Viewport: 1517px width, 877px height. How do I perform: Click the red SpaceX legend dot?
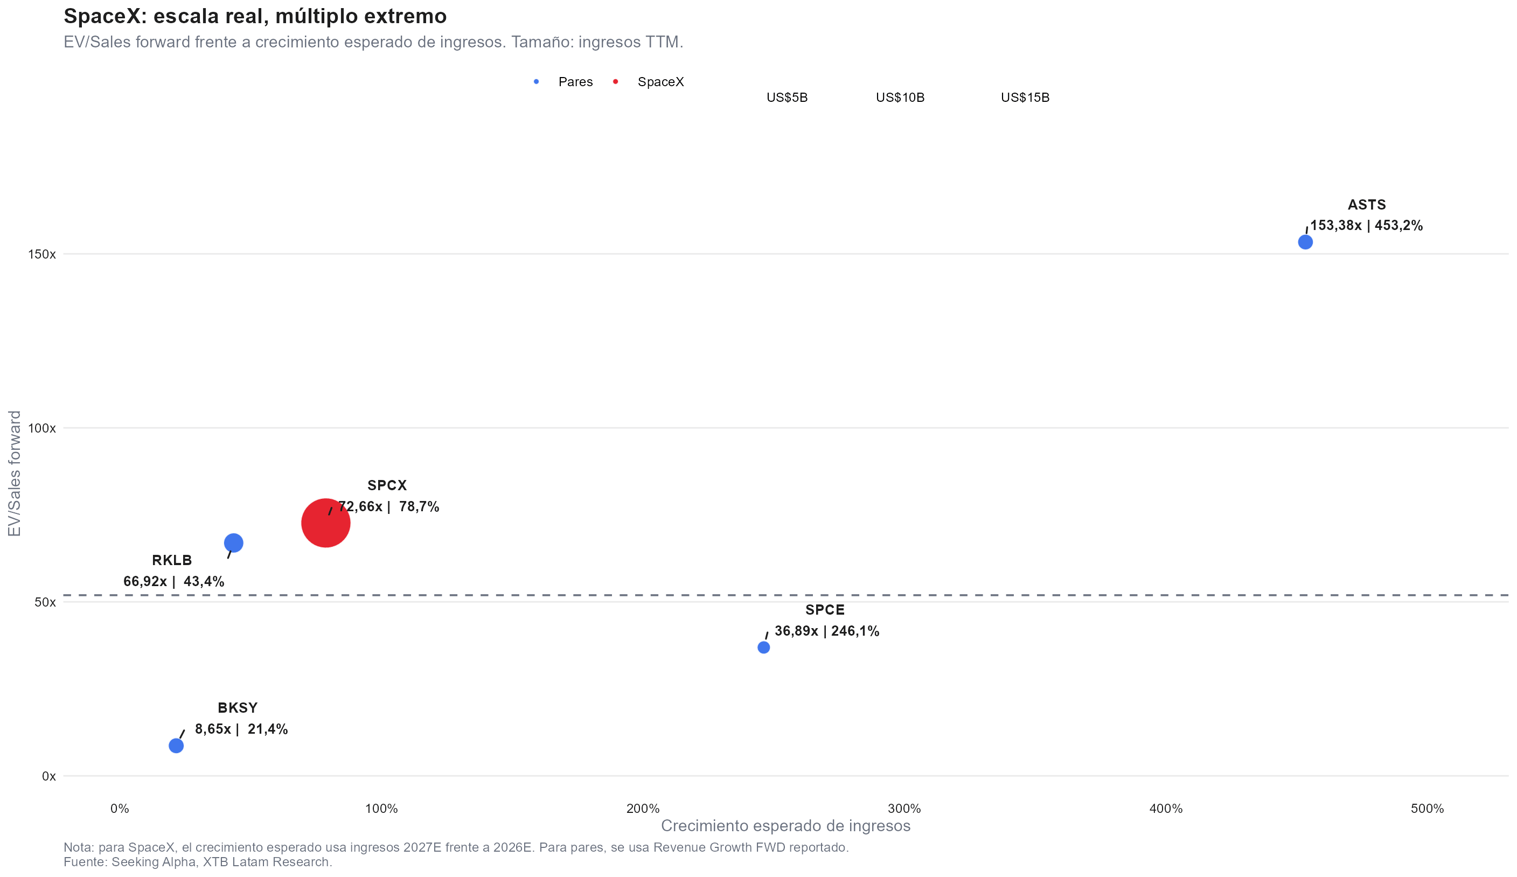(x=615, y=82)
